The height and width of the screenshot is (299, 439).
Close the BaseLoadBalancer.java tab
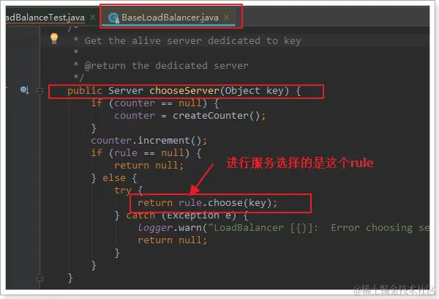tap(227, 18)
